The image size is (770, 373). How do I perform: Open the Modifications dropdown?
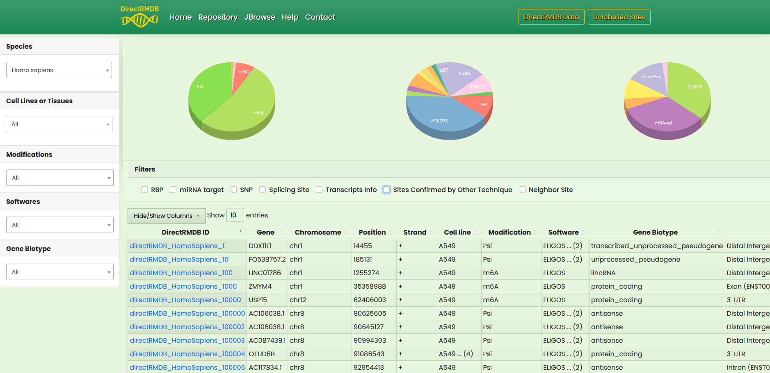click(60, 178)
